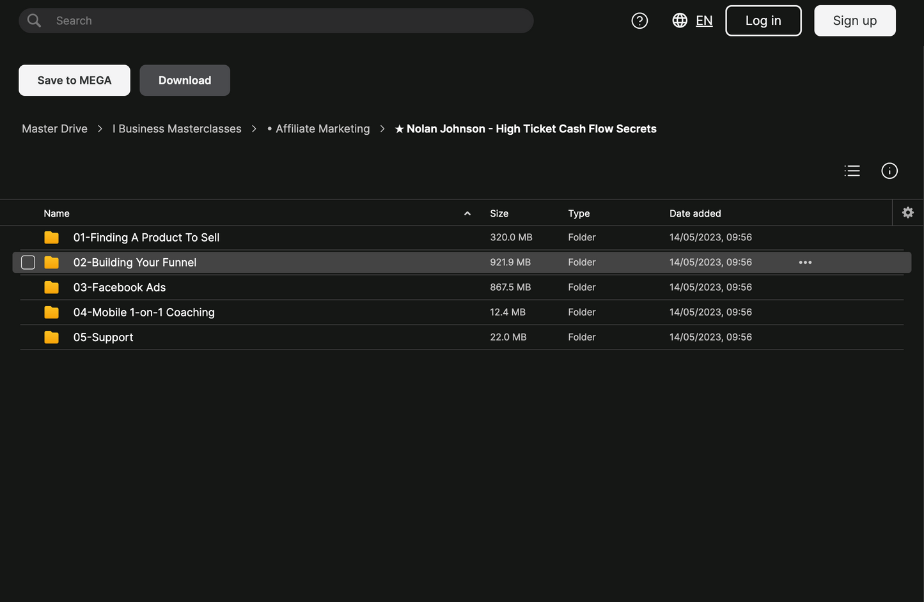
Task: Switch to list view icon
Action: pyautogui.click(x=852, y=171)
